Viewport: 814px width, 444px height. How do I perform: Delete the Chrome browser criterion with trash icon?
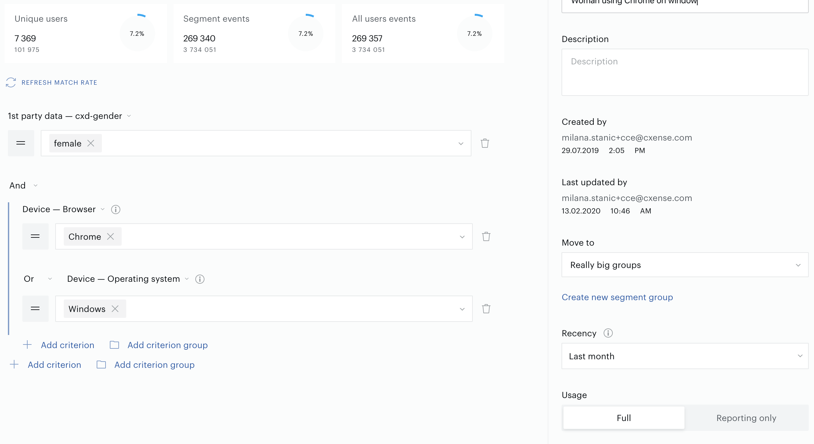point(486,236)
